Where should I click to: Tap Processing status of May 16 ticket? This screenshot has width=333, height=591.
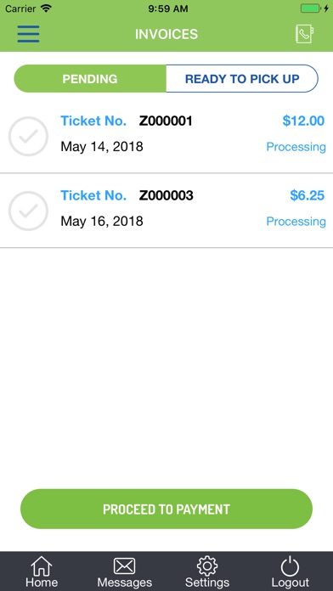(296, 222)
